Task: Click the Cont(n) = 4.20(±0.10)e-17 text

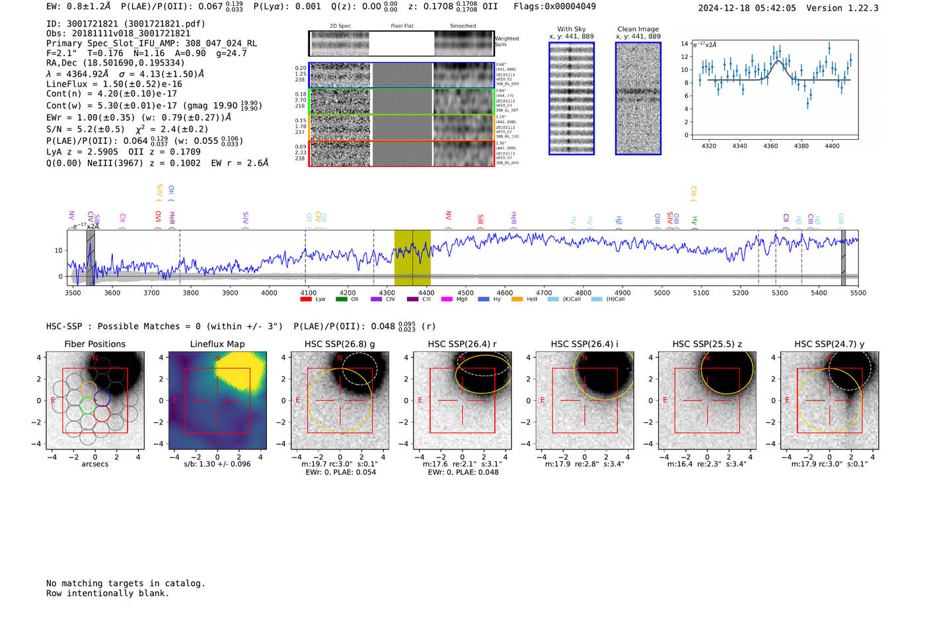Action: [112, 94]
